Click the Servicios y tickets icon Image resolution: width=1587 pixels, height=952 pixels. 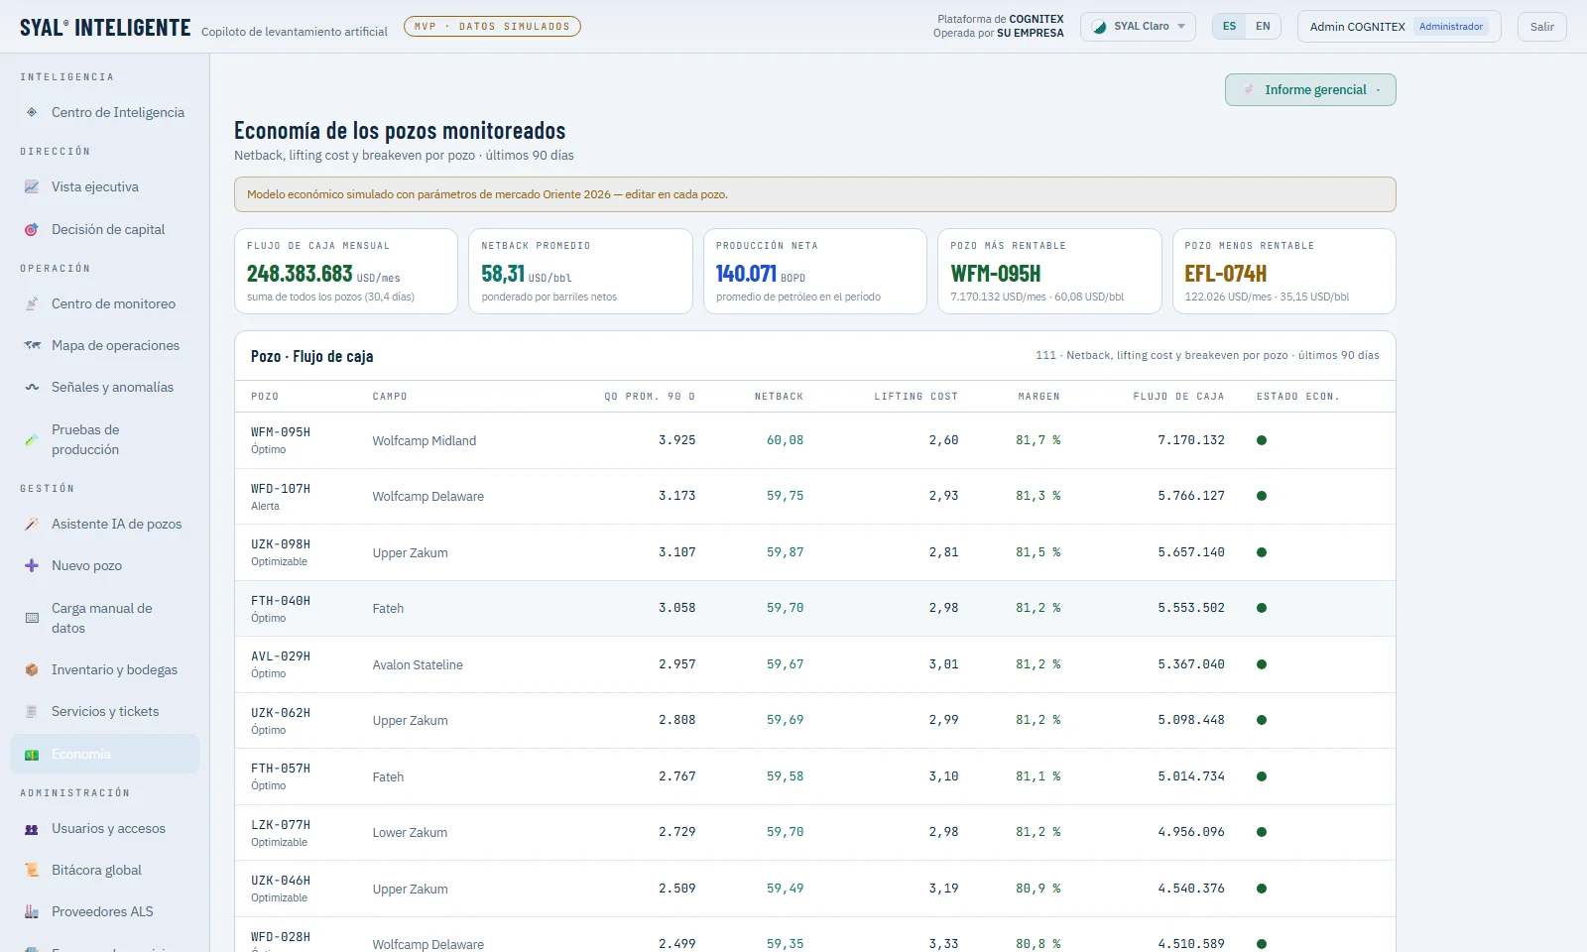point(32,711)
